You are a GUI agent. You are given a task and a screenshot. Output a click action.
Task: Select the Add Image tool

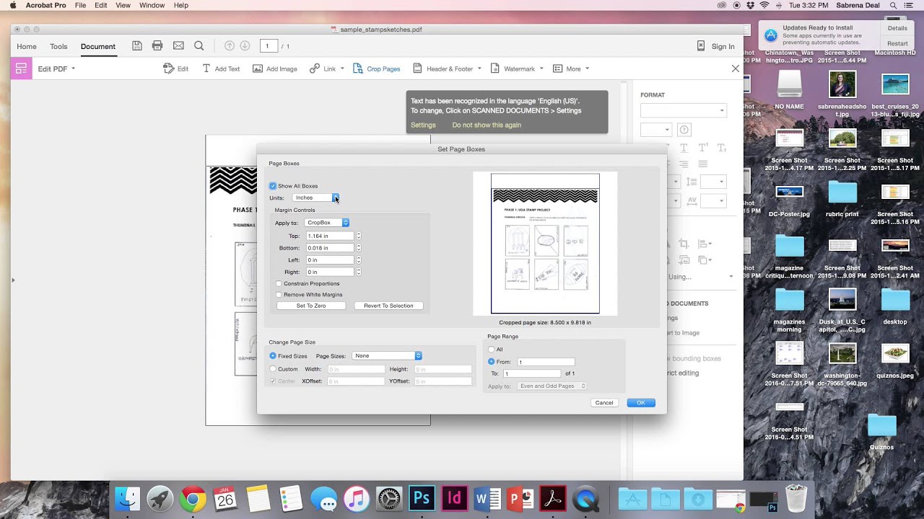275,68
